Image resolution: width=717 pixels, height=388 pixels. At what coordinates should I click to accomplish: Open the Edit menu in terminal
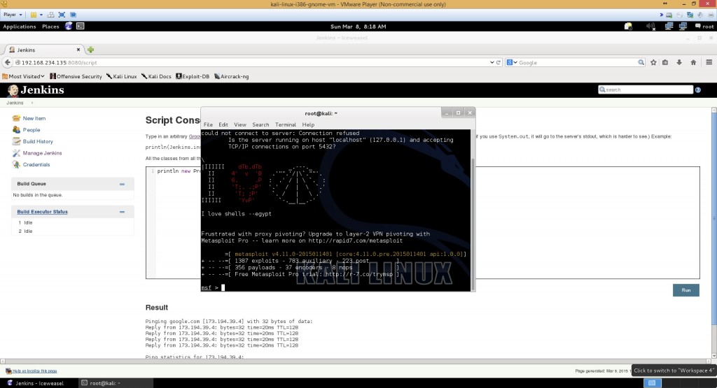pos(223,124)
